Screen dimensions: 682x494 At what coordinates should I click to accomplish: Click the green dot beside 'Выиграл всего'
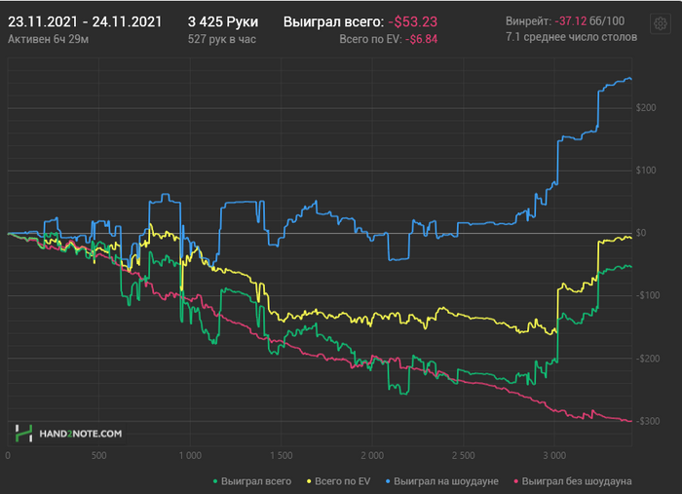tap(215, 482)
